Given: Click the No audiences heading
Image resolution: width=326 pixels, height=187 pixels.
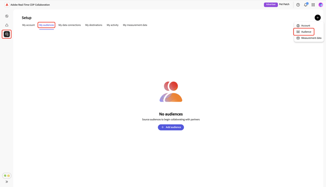Looking at the screenshot, I should (x=171, y=114).
